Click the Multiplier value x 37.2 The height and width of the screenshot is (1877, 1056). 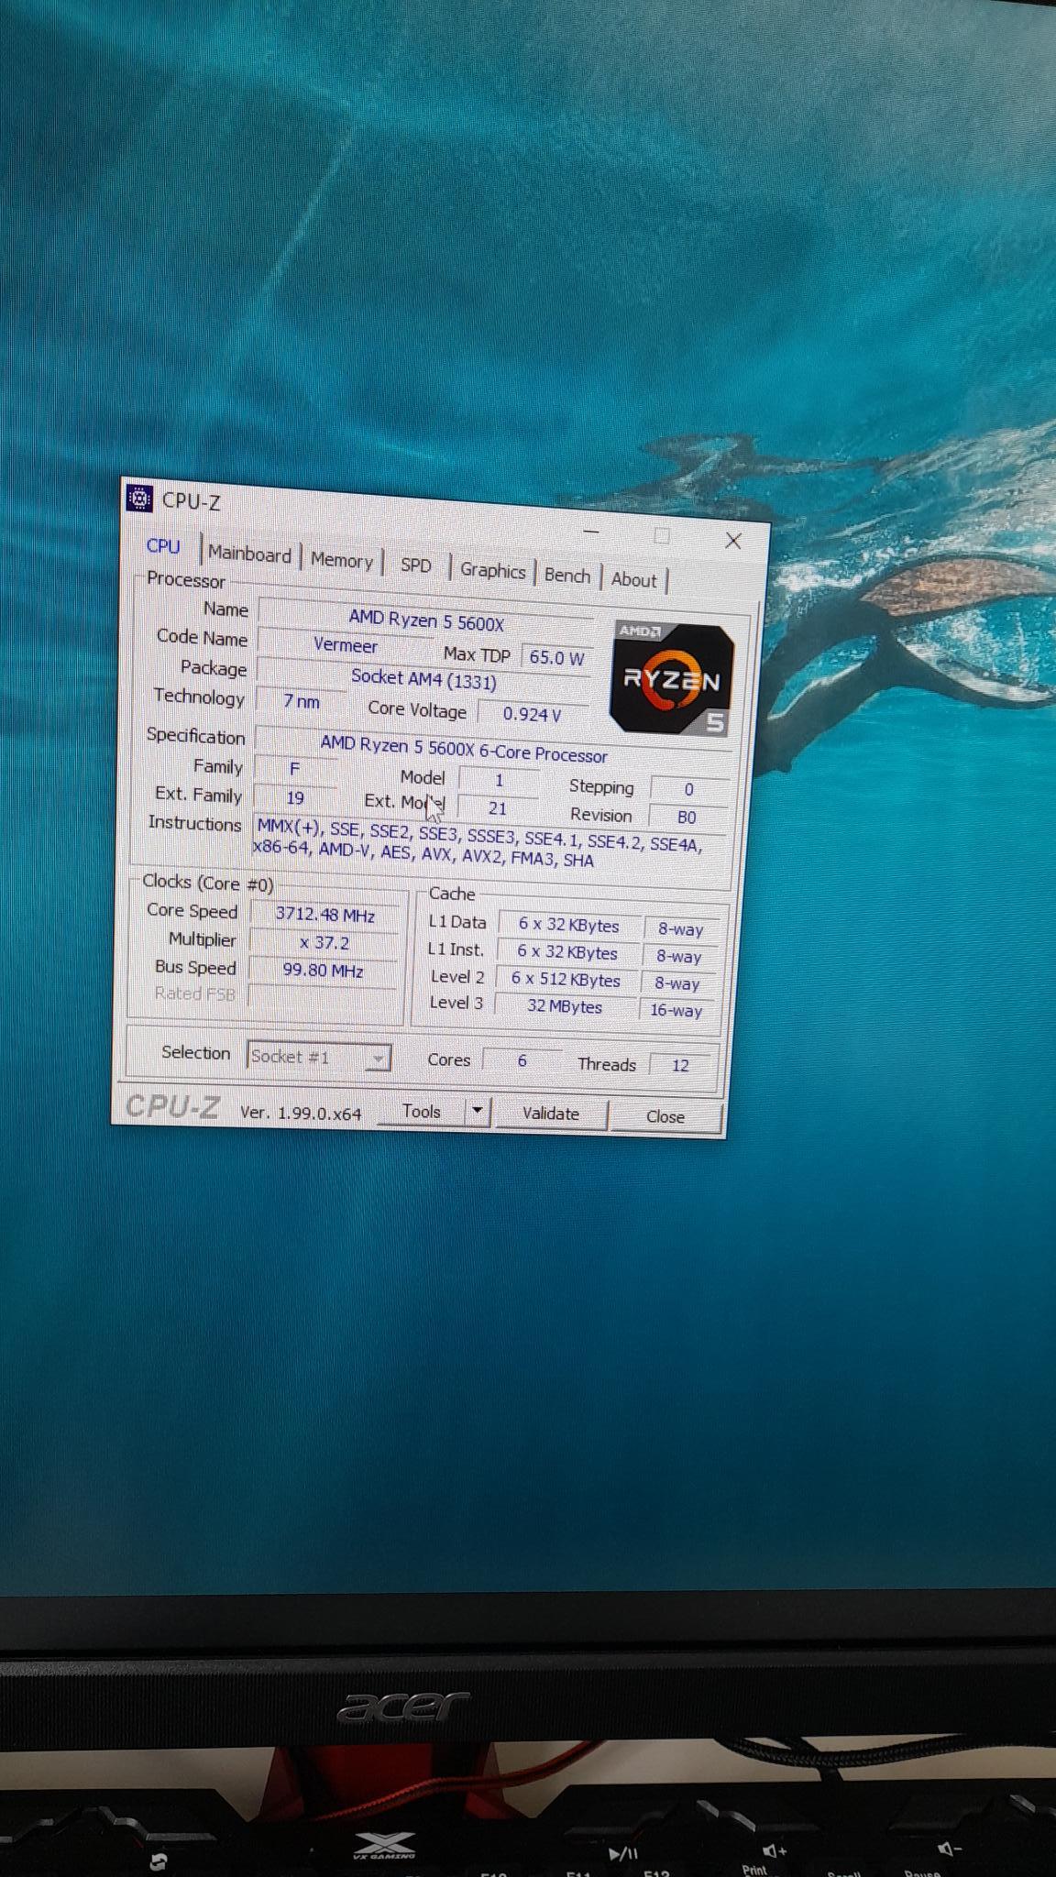(324, 943)
